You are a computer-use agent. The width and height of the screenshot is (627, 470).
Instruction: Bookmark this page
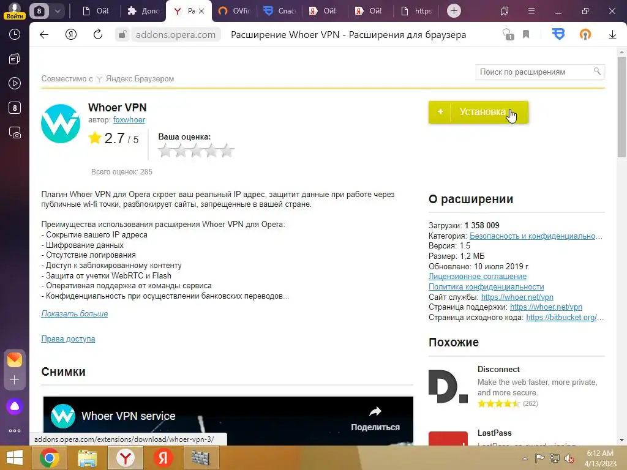coord(526,35)
